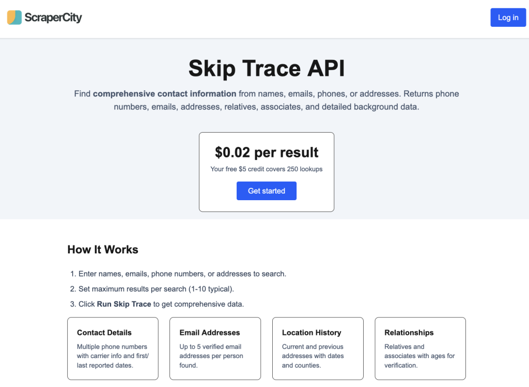Screen dimensions: 529x387
Task: Open the Email Addresses card title
Action: coord(210,333)
